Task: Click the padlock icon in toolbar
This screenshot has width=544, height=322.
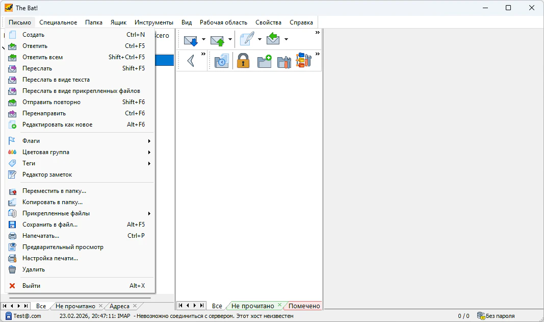Action: (243, 61)
